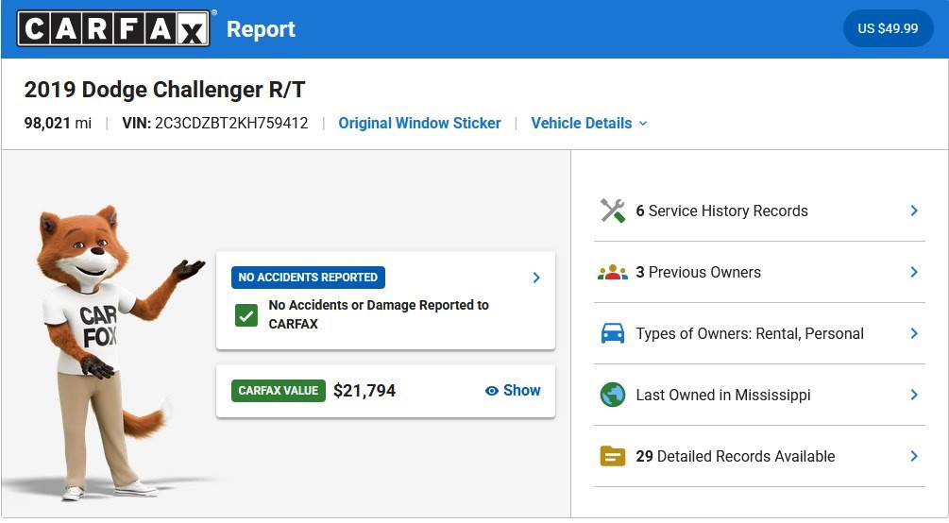Select Last Owned in Mississippi row

pyautogui.click(x=759, y=395)
